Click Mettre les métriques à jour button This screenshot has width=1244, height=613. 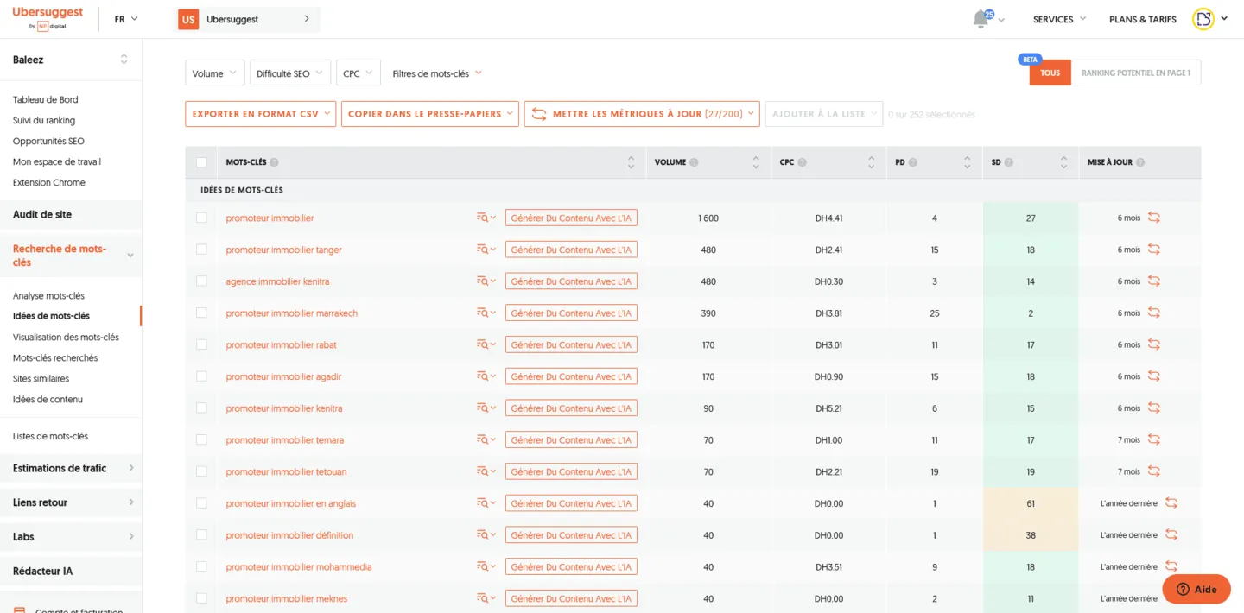[x=641, y=114]
